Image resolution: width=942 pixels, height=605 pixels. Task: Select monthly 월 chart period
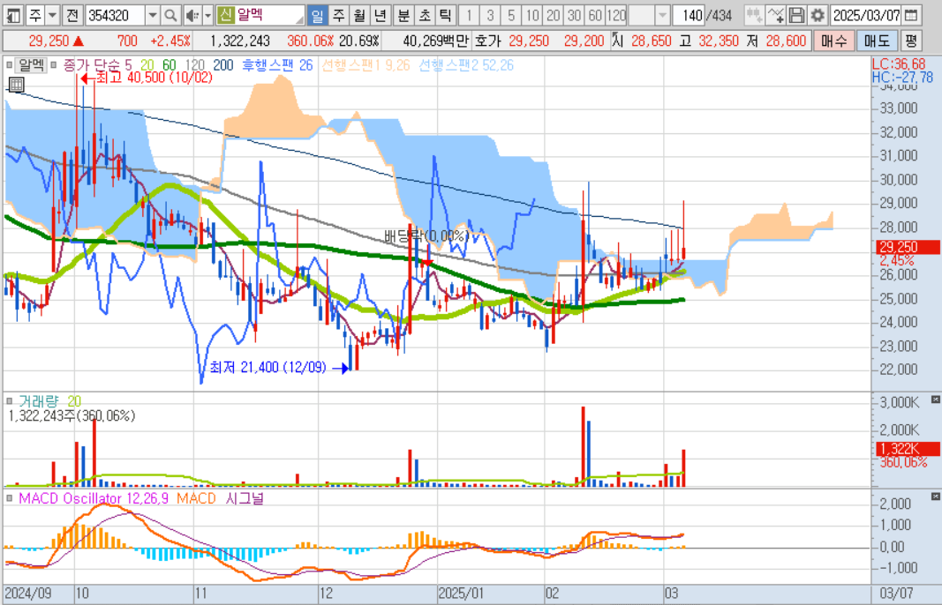pyautogui.click(x=359, y=15)
